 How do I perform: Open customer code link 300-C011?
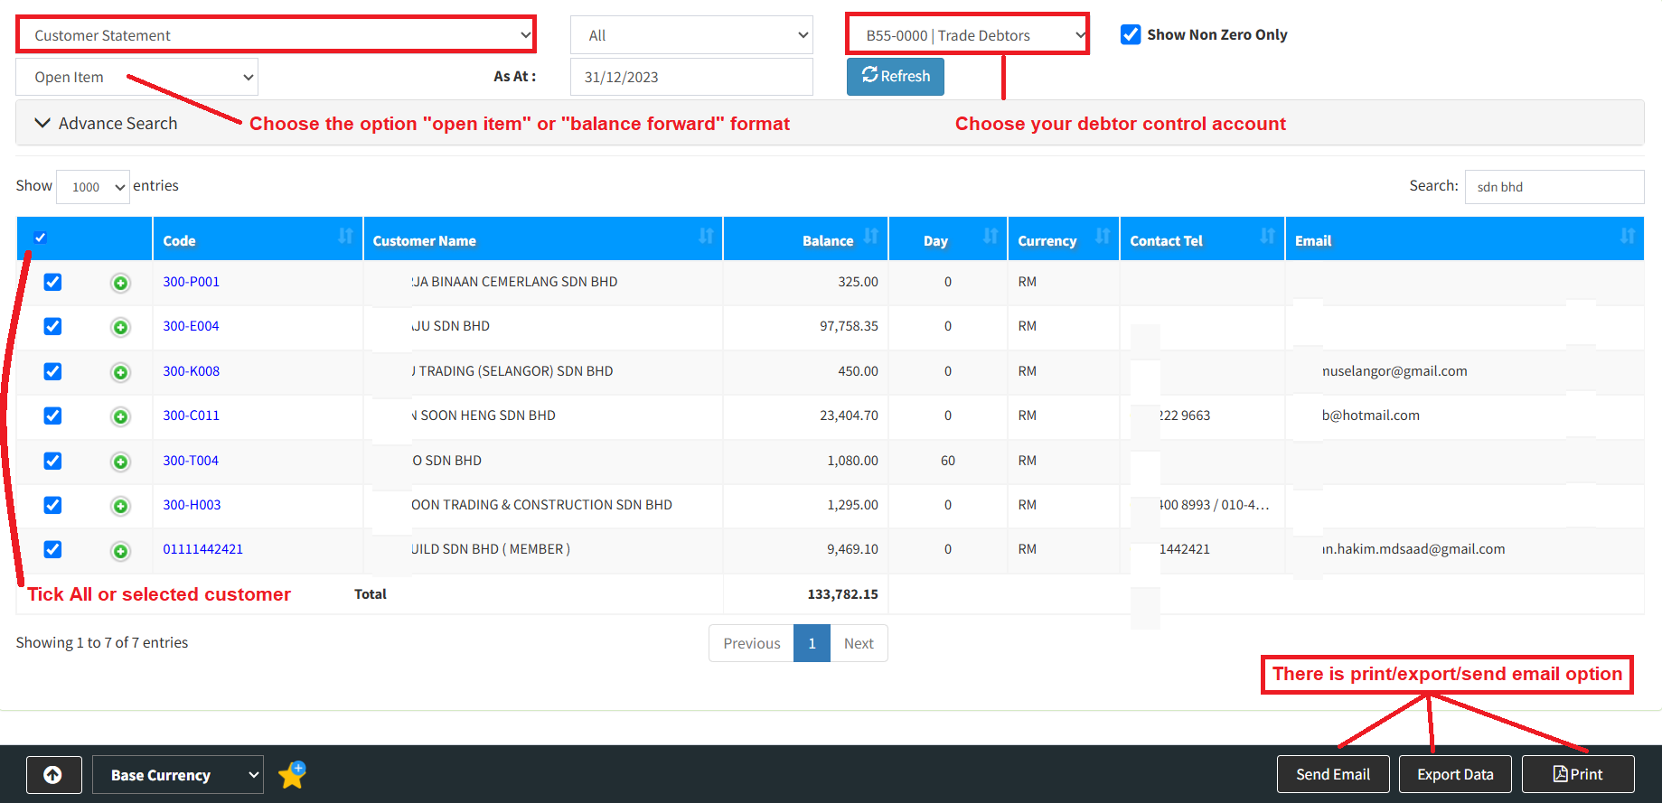(x=191, y=416)
